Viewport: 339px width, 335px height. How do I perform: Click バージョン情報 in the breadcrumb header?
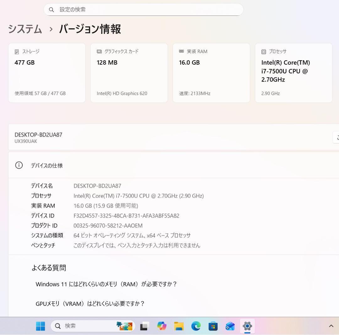coord(90,29)
